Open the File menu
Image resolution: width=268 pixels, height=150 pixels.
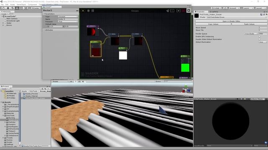point(2,5)
